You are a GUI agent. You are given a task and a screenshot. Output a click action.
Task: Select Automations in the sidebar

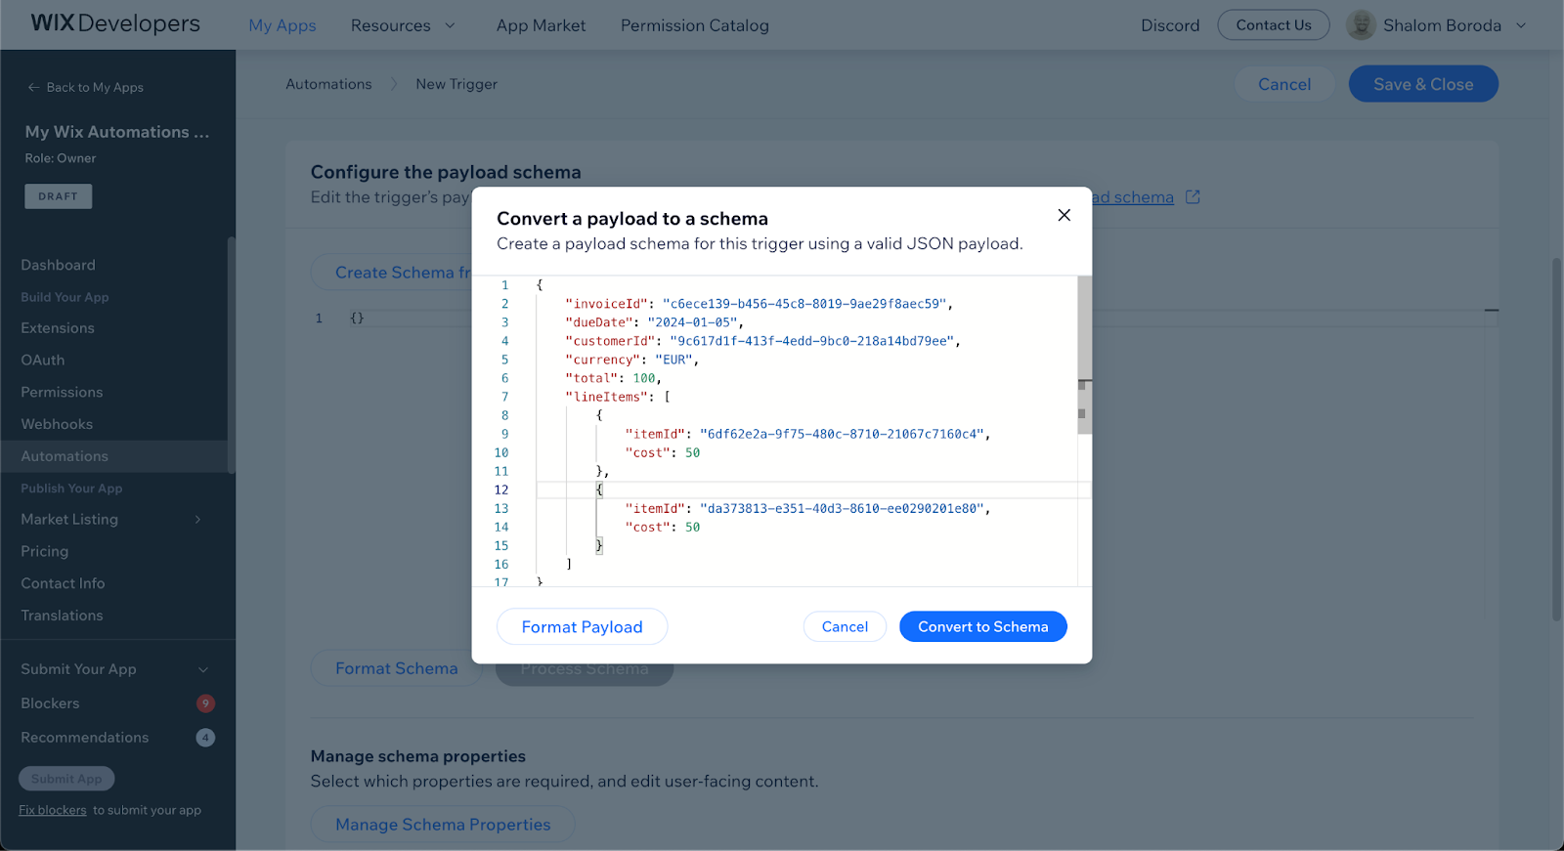pyautogui.click(x=65, y=456)
